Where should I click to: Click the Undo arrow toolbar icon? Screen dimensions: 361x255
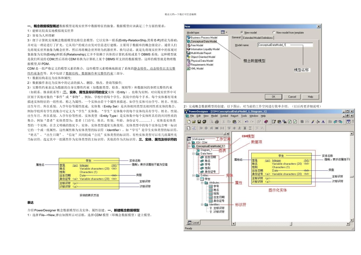pyautogui.click(x=247, y=122)
